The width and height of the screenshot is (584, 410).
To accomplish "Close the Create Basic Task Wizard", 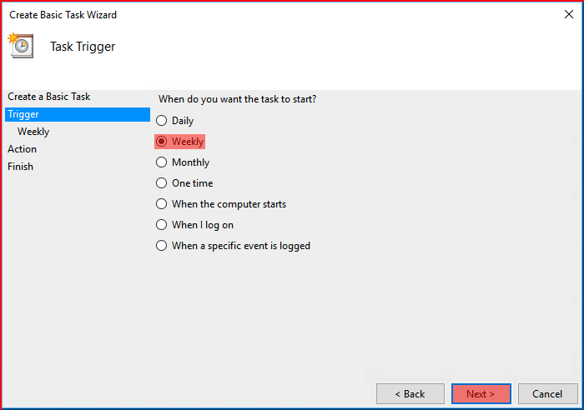I will 568,14.
